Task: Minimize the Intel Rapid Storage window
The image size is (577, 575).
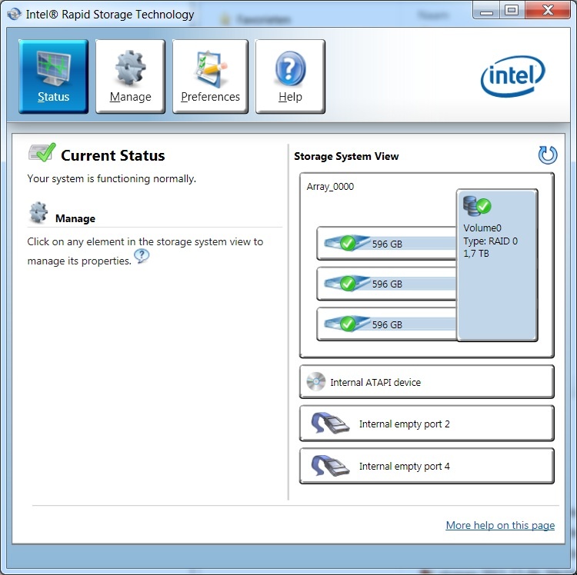Action: pyautogui.click(x=486, y=11)
